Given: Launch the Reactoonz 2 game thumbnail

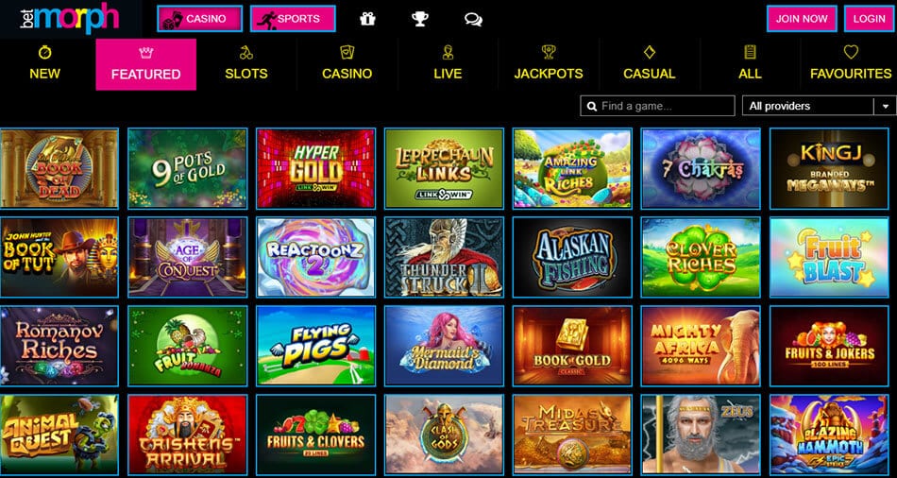Looking at the screenshot, I should point(315,257).
